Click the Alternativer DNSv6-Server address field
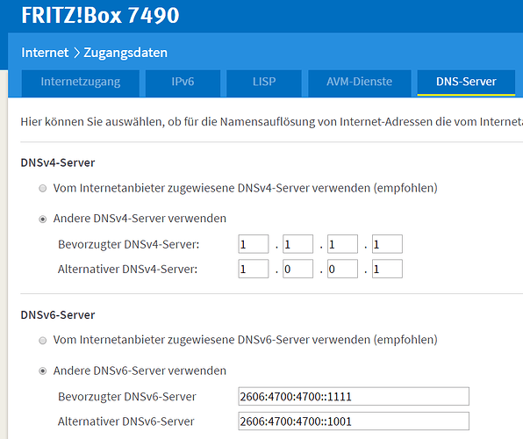The height and width of the screenshot is (439, 523). click(354, 421)
